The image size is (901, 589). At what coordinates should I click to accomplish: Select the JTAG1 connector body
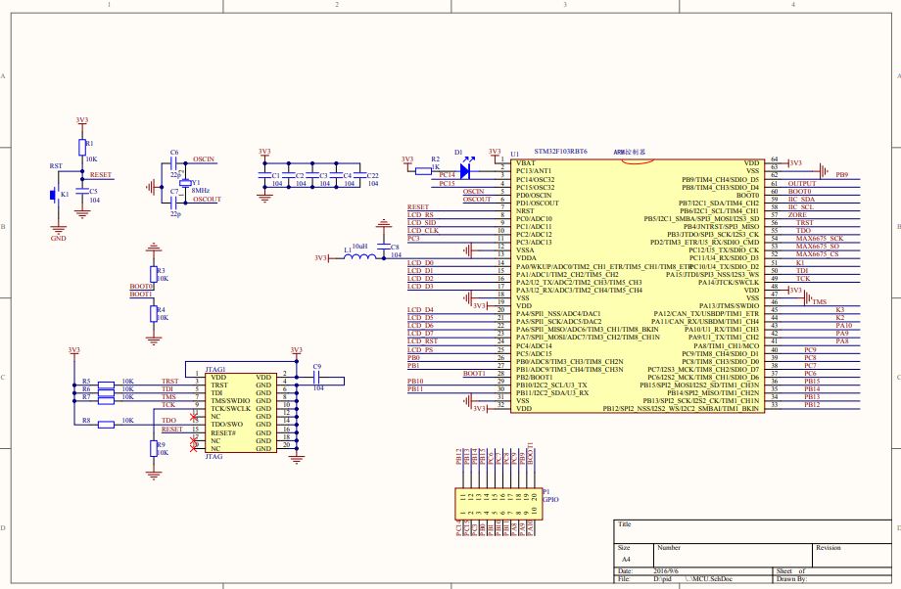tap(240, 413)
